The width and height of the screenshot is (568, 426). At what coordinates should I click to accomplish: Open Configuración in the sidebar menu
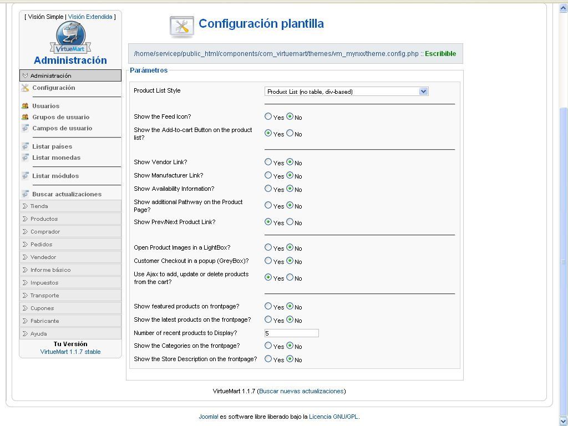[x=54, y=88]
